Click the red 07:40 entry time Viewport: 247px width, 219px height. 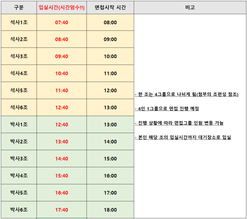pyautogui.click(x=62, y=22)
